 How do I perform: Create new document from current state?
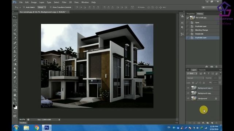[x=207, y=67]
